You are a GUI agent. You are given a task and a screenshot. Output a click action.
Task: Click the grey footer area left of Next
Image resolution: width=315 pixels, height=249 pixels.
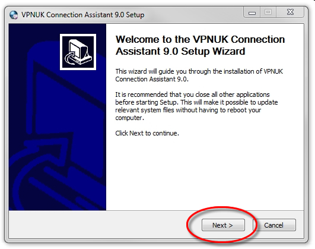tap(97, 225)
